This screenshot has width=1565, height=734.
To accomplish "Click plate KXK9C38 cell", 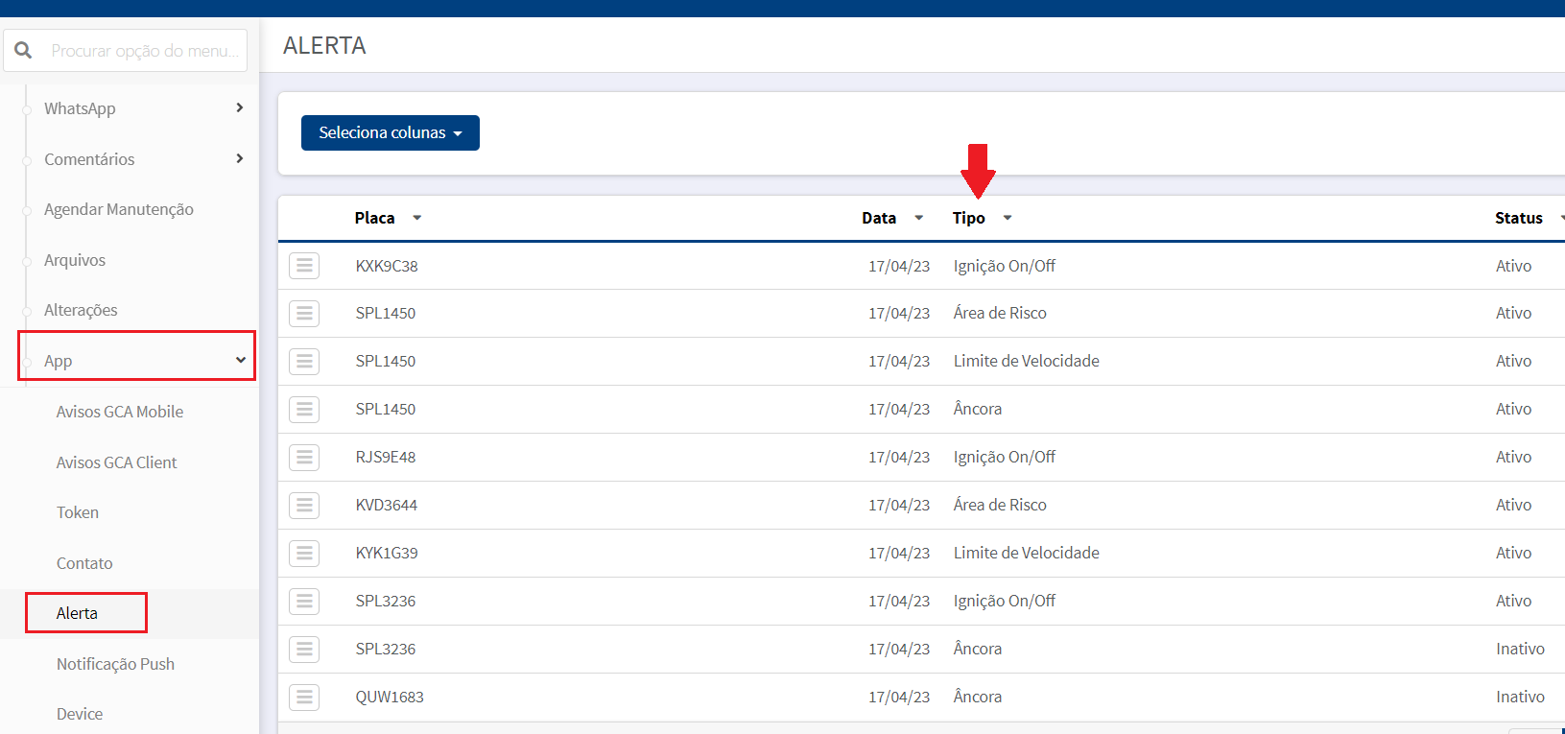I will coord(387,266).
